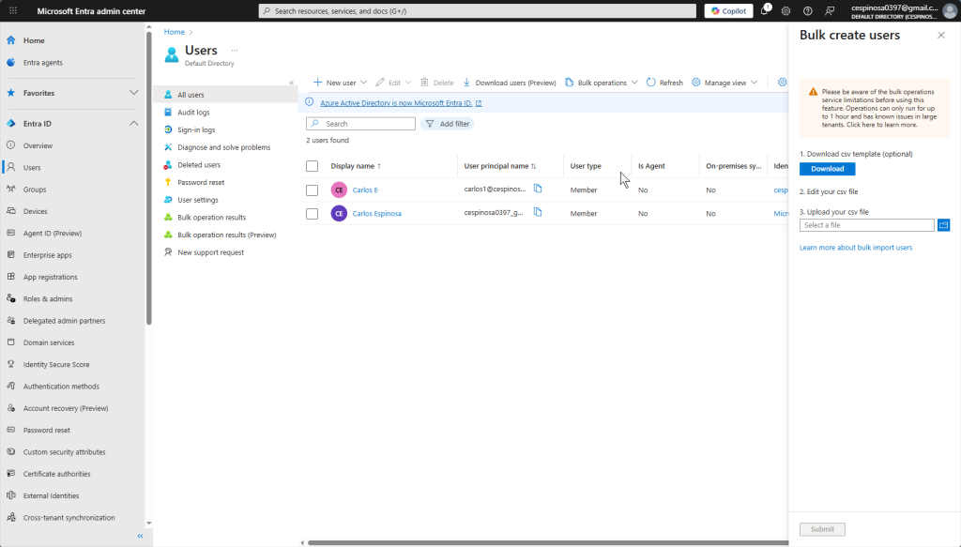The image size is (961, 547).
Task: Open Audit logs in users menu
Action: [x=193, y=113]
